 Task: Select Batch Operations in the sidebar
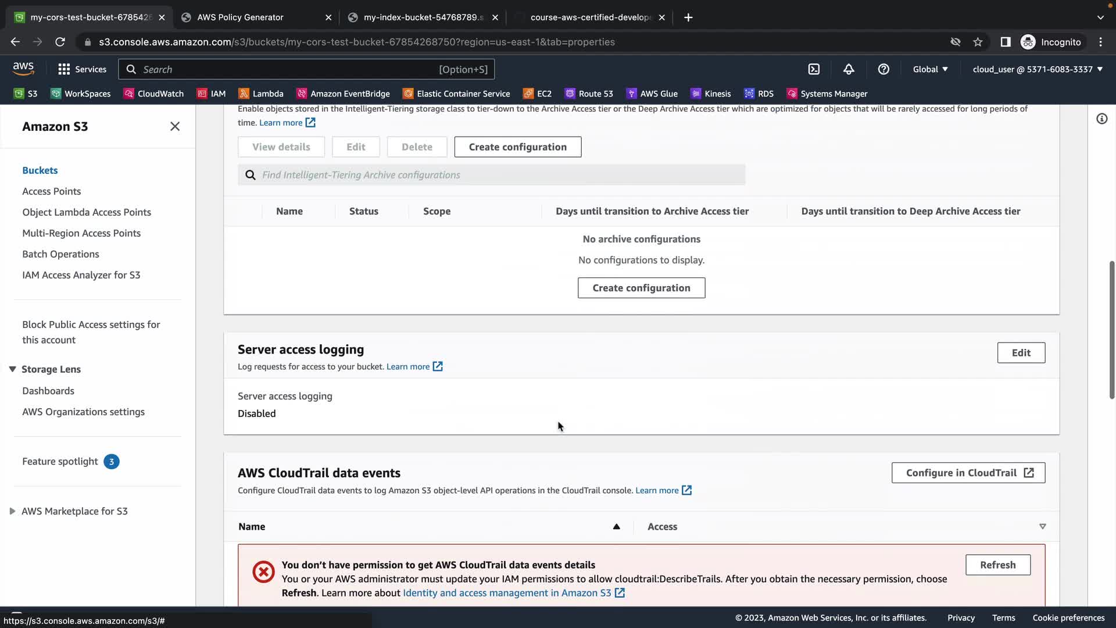click(60, 254)
